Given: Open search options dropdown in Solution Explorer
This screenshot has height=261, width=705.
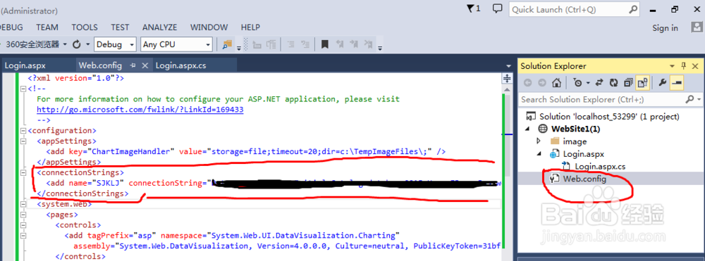Looking at the screenshot, I should tap(699, 99).
